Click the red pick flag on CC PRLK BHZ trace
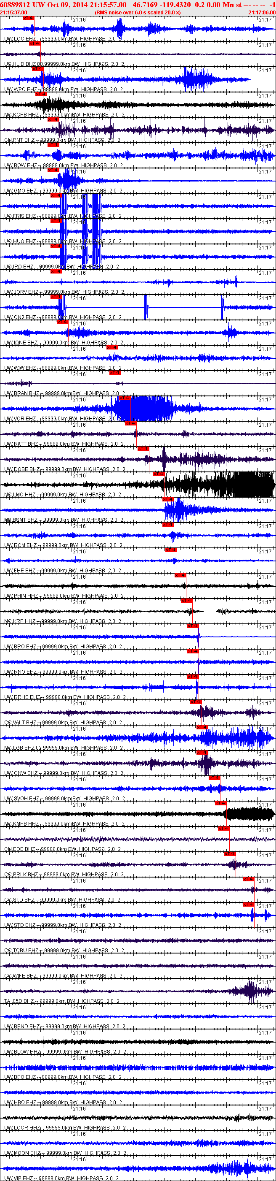 tap(229, 853)
